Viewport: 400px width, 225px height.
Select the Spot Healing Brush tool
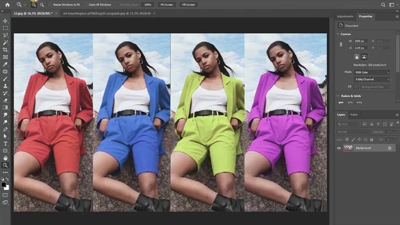5,71
